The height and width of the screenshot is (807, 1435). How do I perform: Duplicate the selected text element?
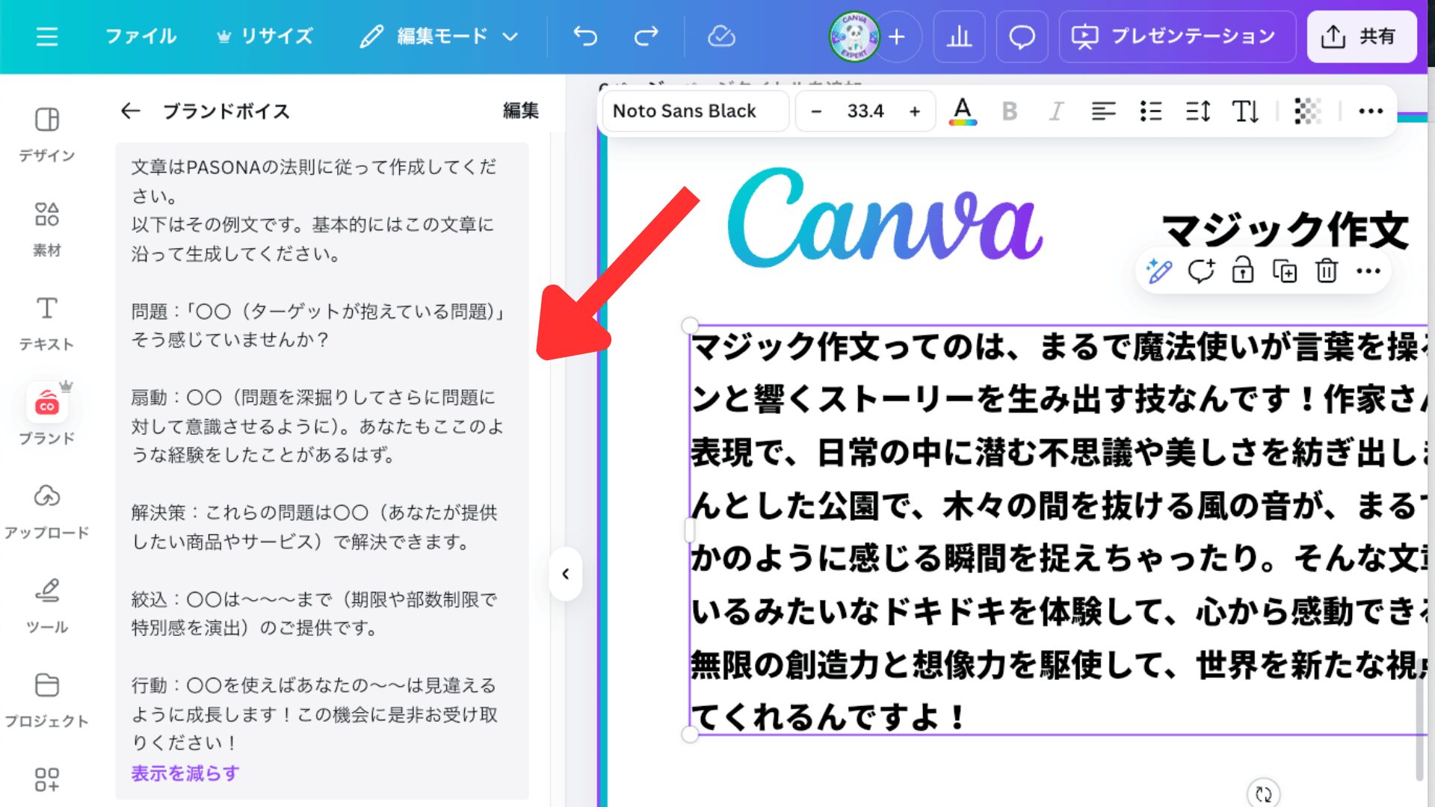[x=1284, y=270]
